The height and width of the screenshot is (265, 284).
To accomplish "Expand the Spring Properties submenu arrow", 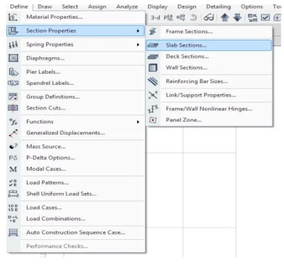I will point(138,45).
